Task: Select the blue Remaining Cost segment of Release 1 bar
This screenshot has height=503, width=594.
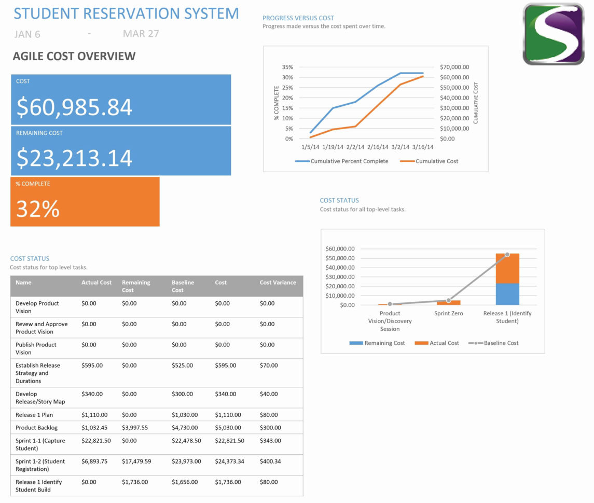Action: point(507,294)
